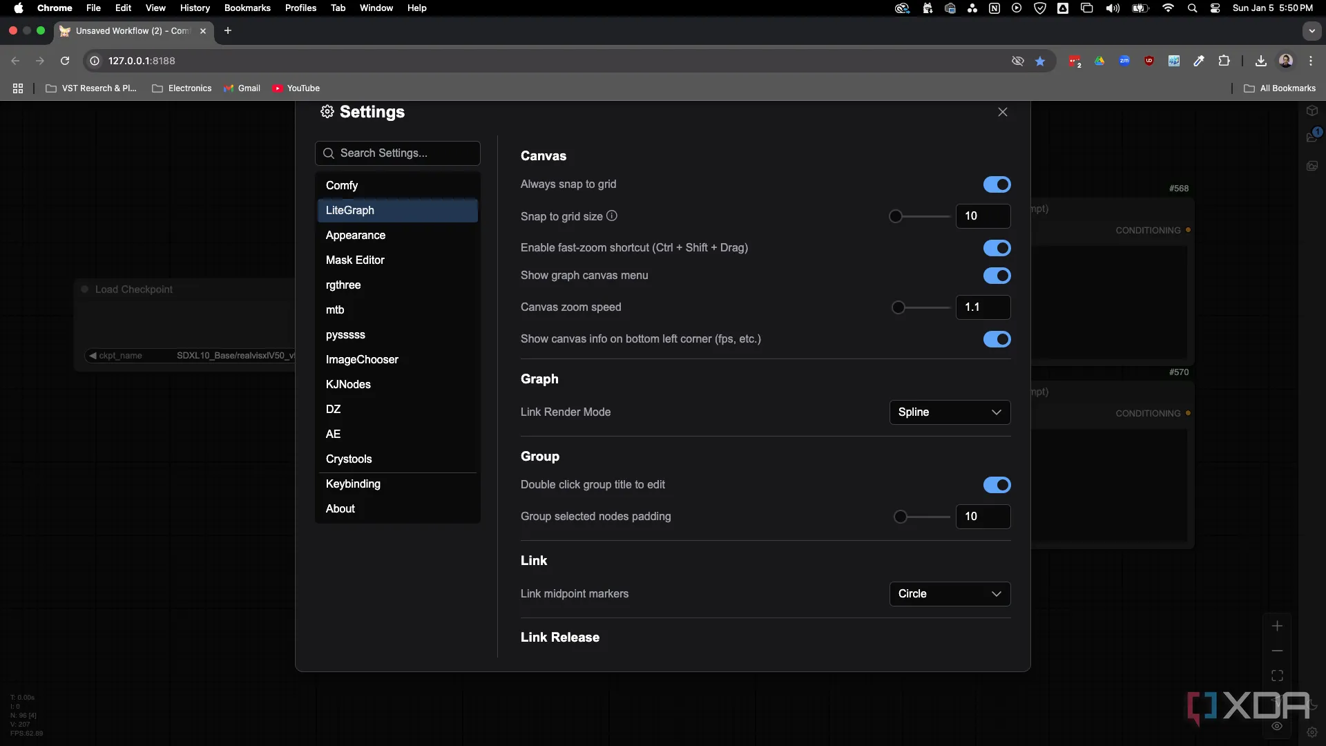1326x746 pixels.
Task: Open the History menu in menu bar
Action: click(195, 8)
